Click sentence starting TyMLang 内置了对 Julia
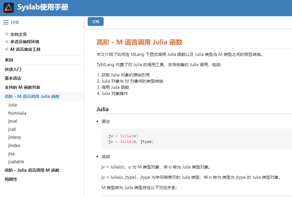Image resolution: width=292 pixels, height=197 pixels. (x=159, y=65)
